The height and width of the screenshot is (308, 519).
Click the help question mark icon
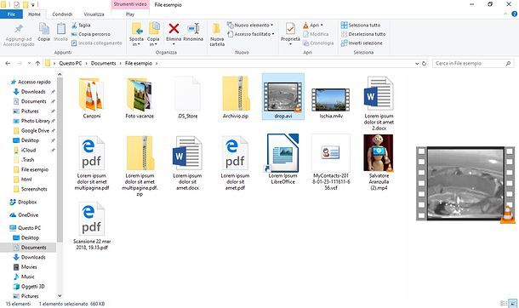(x=515, y=14)
